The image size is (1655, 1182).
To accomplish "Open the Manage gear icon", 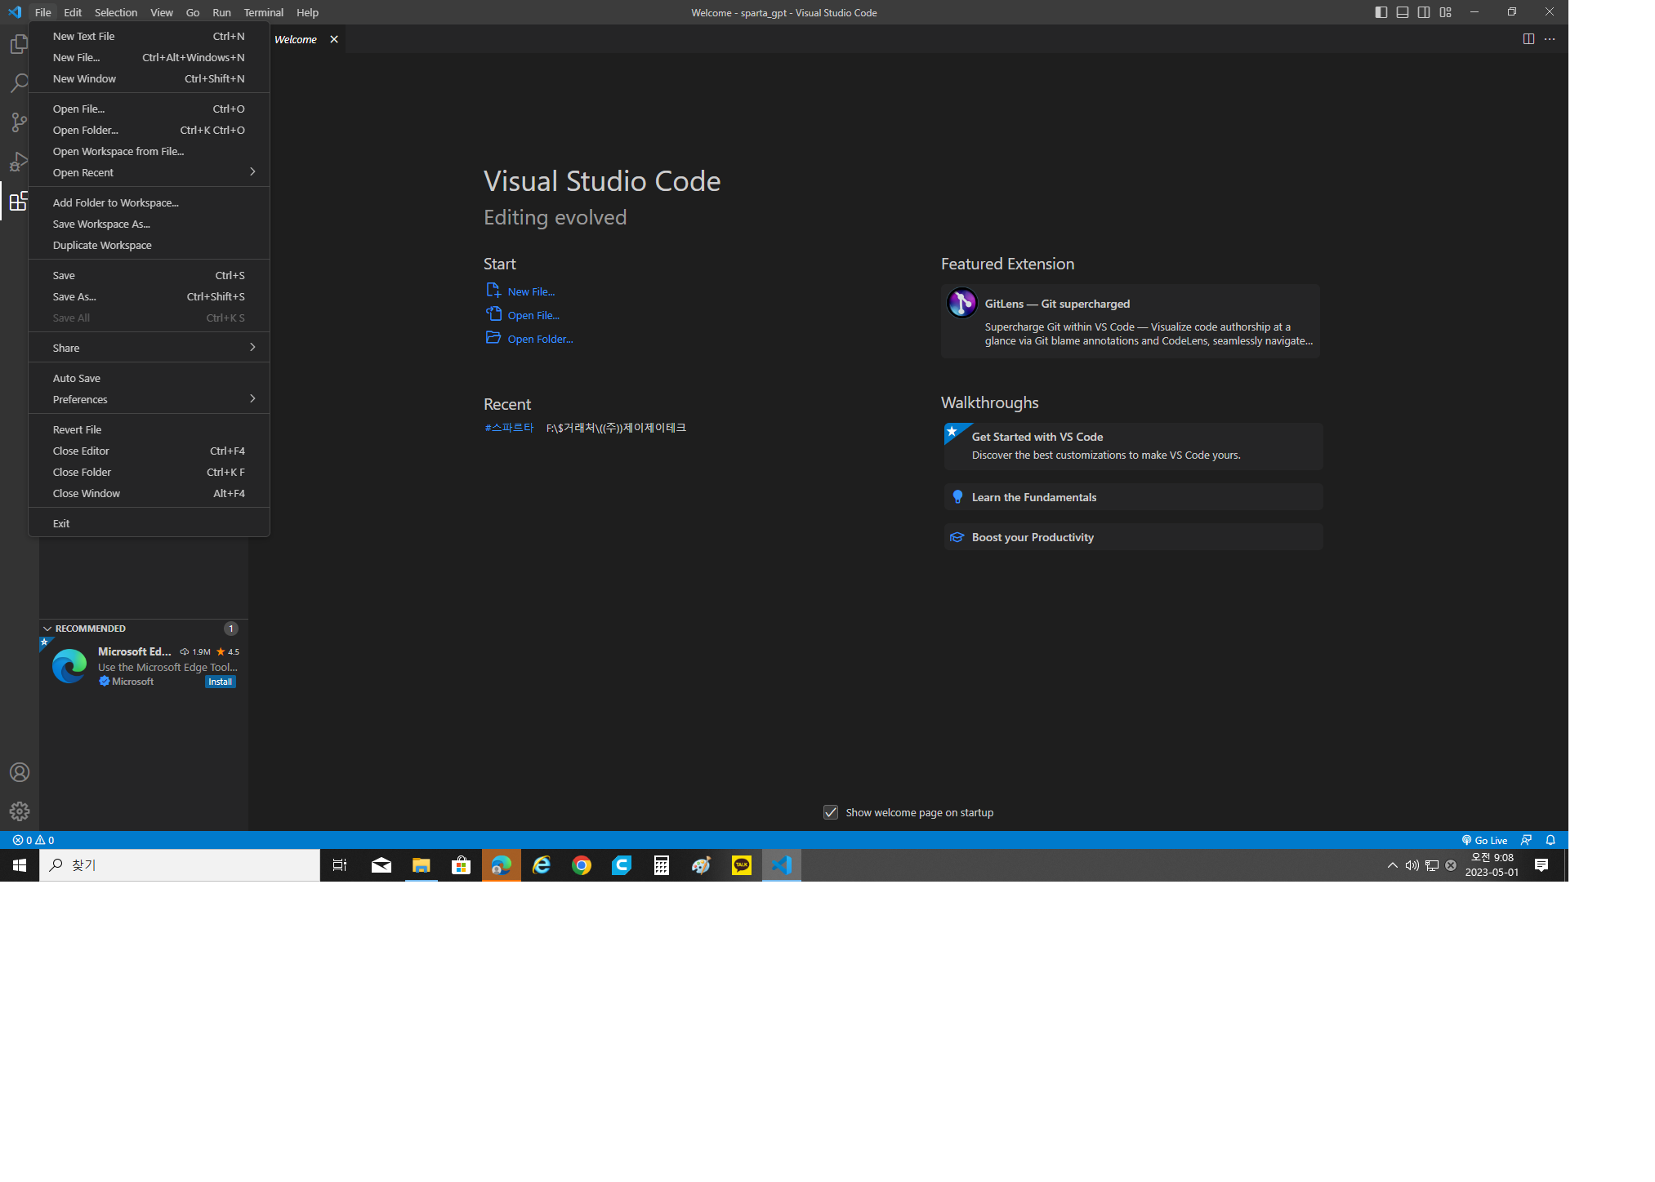I will pyautogui.click(x=20, y=811).
